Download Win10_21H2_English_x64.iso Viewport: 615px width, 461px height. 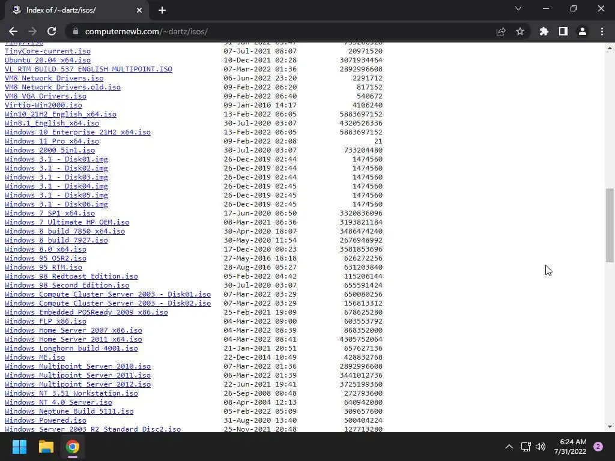pyautogui.click(x=61, y=114)
